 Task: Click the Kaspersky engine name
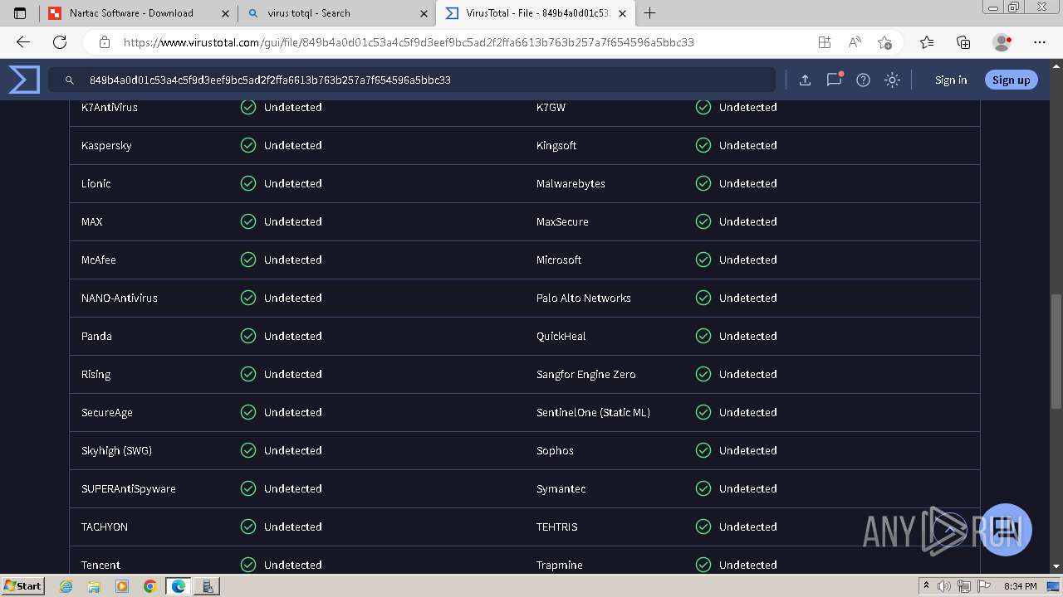tap(106, 145)
